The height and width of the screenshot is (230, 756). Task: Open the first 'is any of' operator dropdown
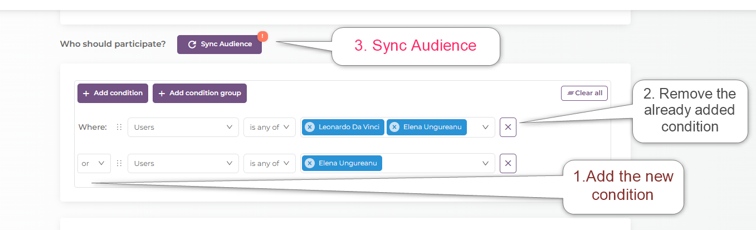pyautogui.click(x=270, y=127)
